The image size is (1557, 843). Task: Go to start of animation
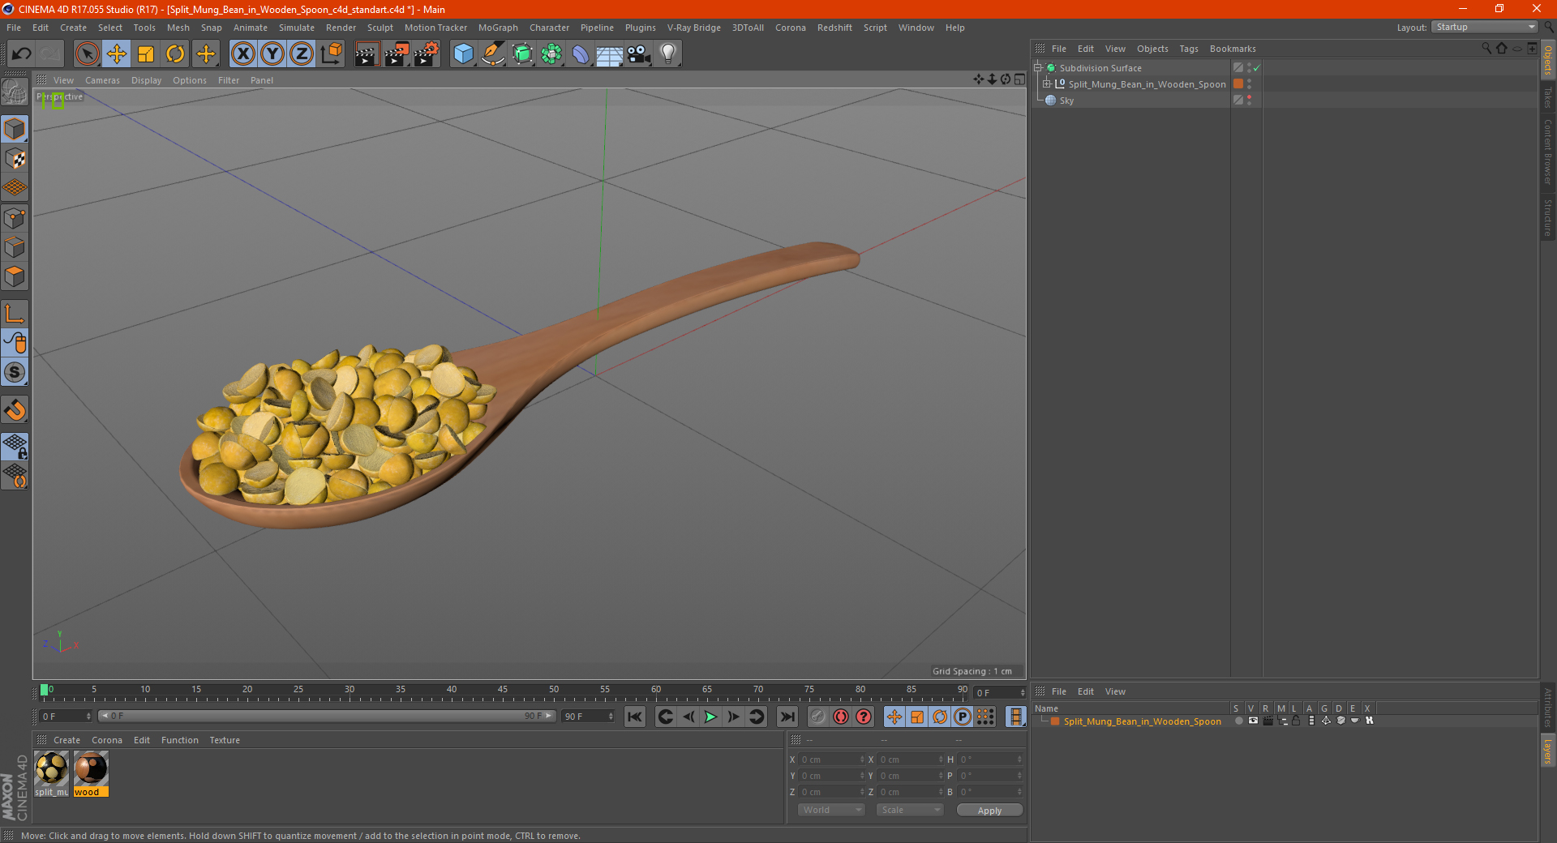[x=635, y=717]
